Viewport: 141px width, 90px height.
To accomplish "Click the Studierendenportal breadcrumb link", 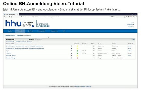I will [10, 35].
